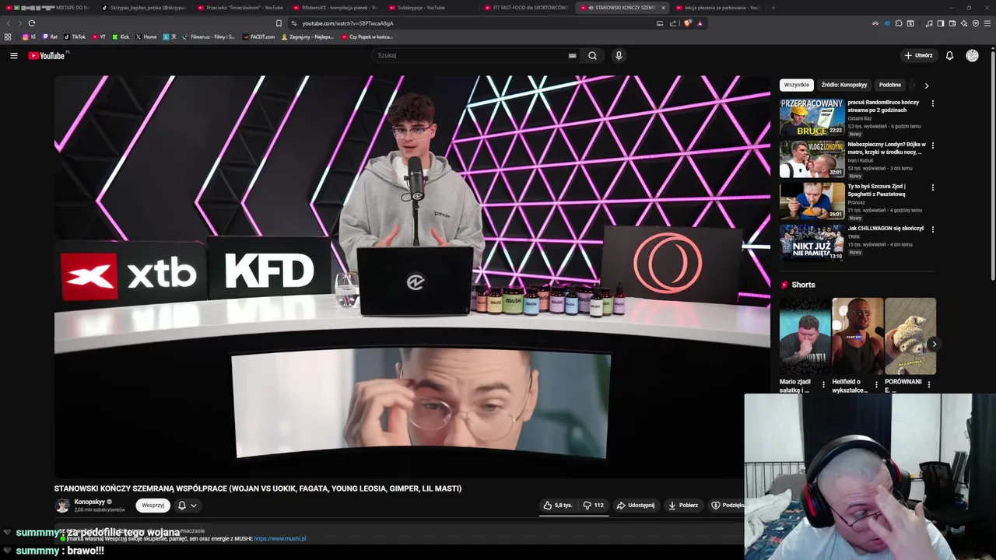Image resolution: width=996 pixels, height=560 pixels.
Task: Open options menu for Niebezpieczny Londyn video
Action: [x=932, y=145]
